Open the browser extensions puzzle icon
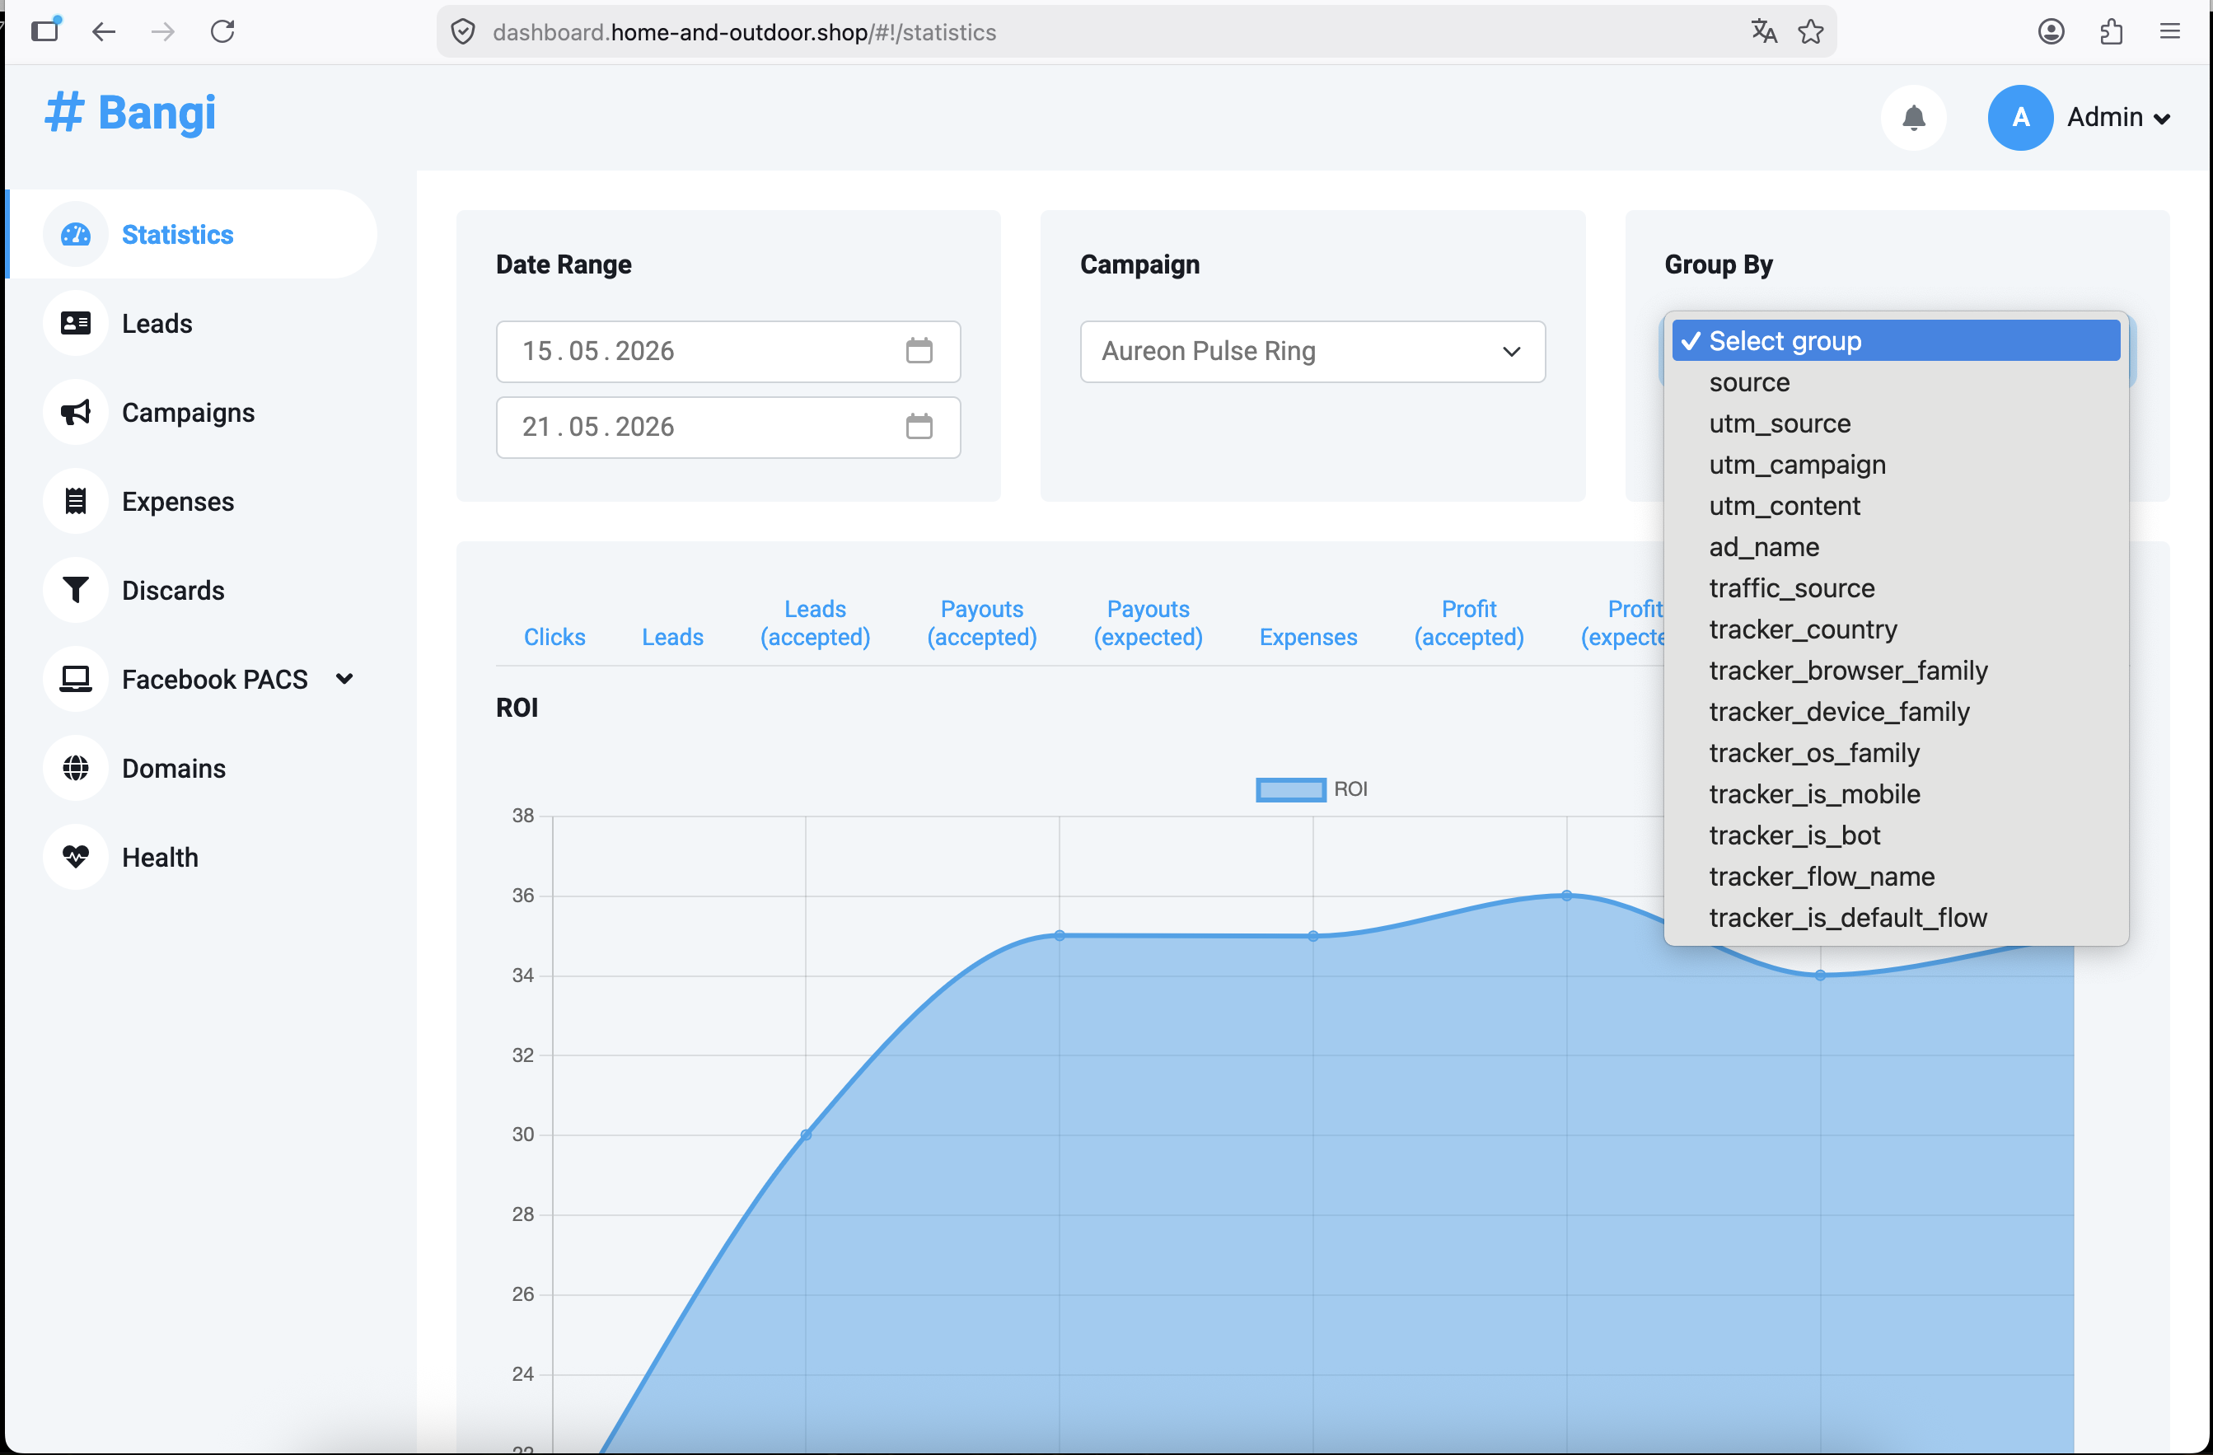Screen dimensions: 2213x1455 click(2111, 31)
